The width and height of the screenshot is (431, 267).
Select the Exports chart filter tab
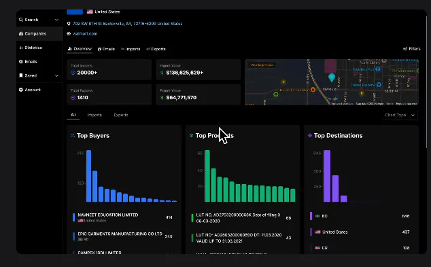121,115
